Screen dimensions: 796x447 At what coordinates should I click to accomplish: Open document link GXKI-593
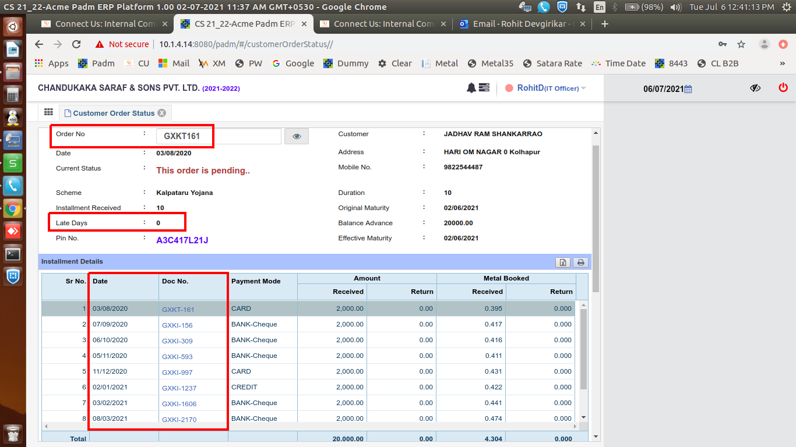177,357
